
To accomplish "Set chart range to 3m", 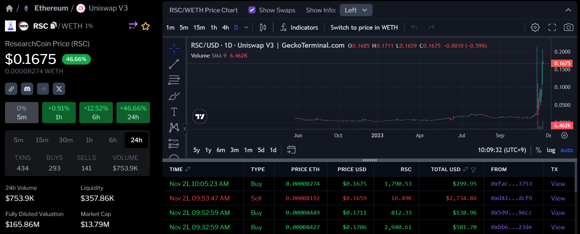I will click(x=235, y=150).
